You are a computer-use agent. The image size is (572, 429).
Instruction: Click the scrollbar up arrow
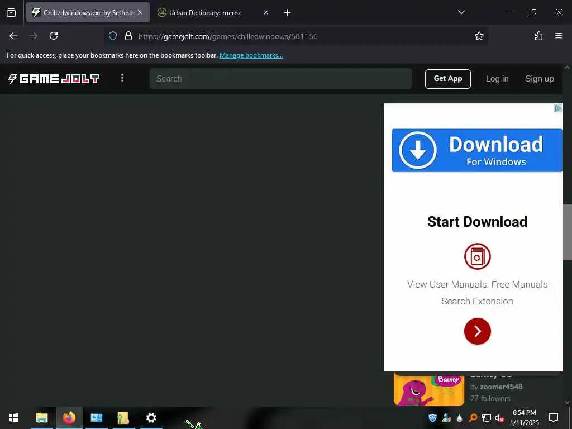[x=568, y=68]
